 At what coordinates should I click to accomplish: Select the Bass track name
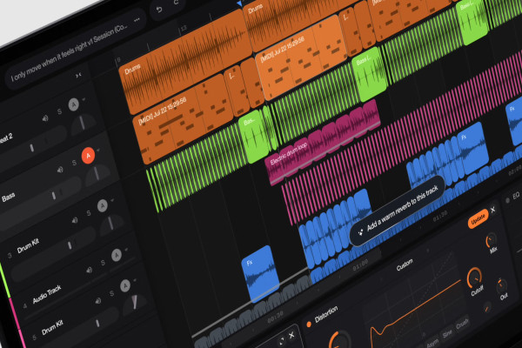coord(9,197)
